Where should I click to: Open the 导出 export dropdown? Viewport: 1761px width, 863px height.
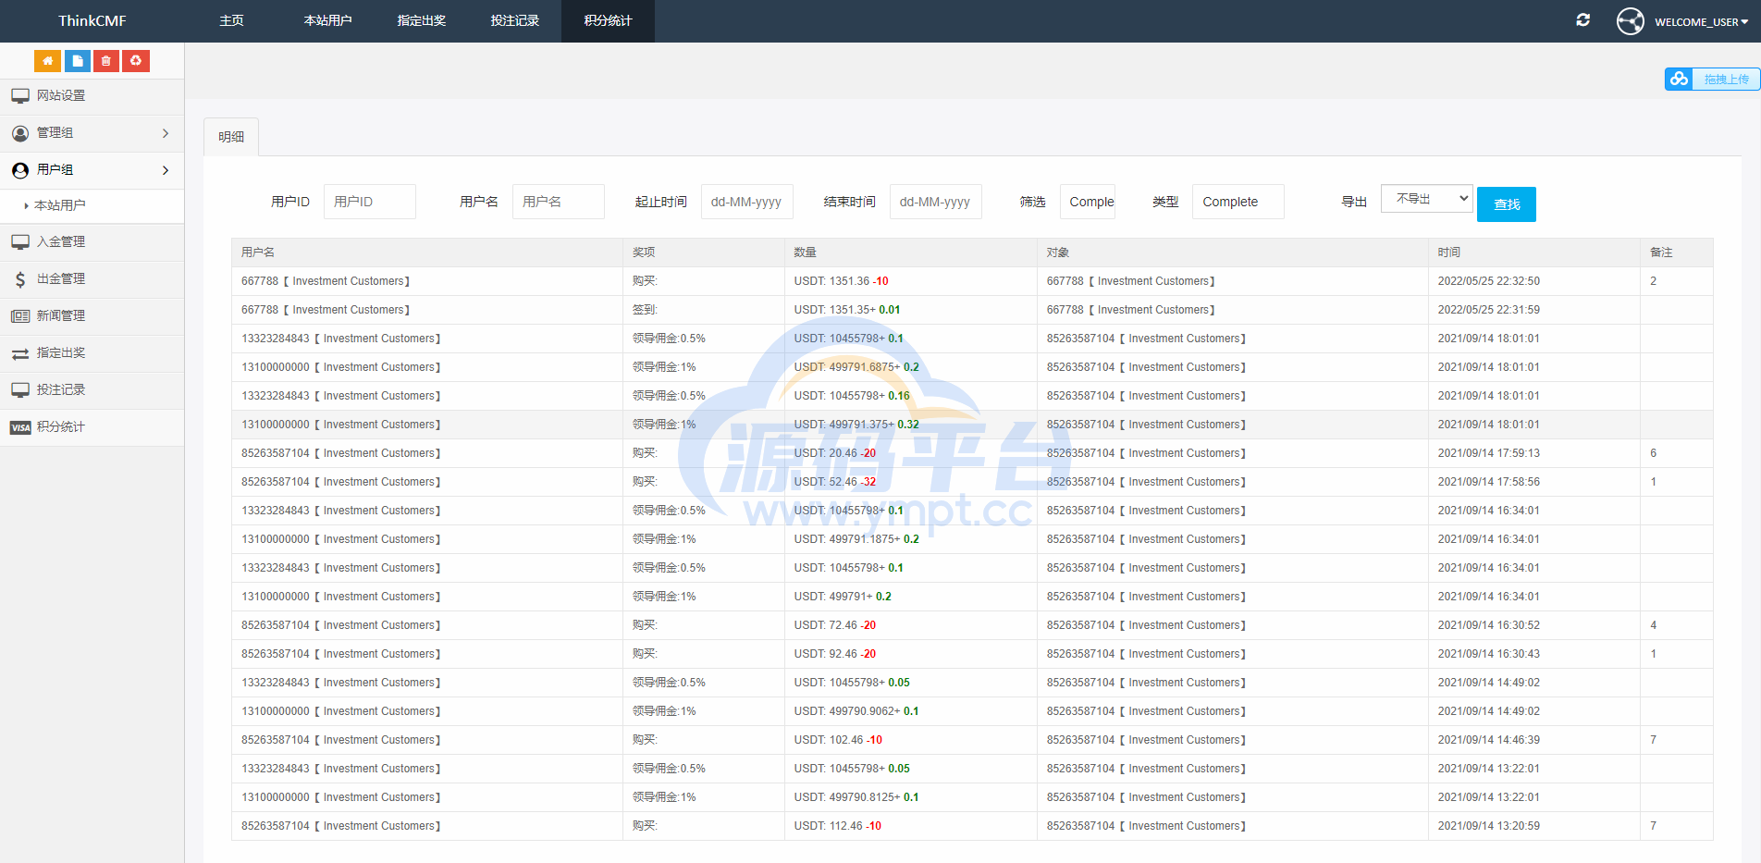[x=1425, y=199]
